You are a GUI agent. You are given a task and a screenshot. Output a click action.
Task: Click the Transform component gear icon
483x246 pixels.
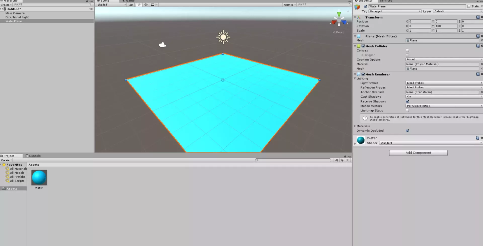(482, 17)
